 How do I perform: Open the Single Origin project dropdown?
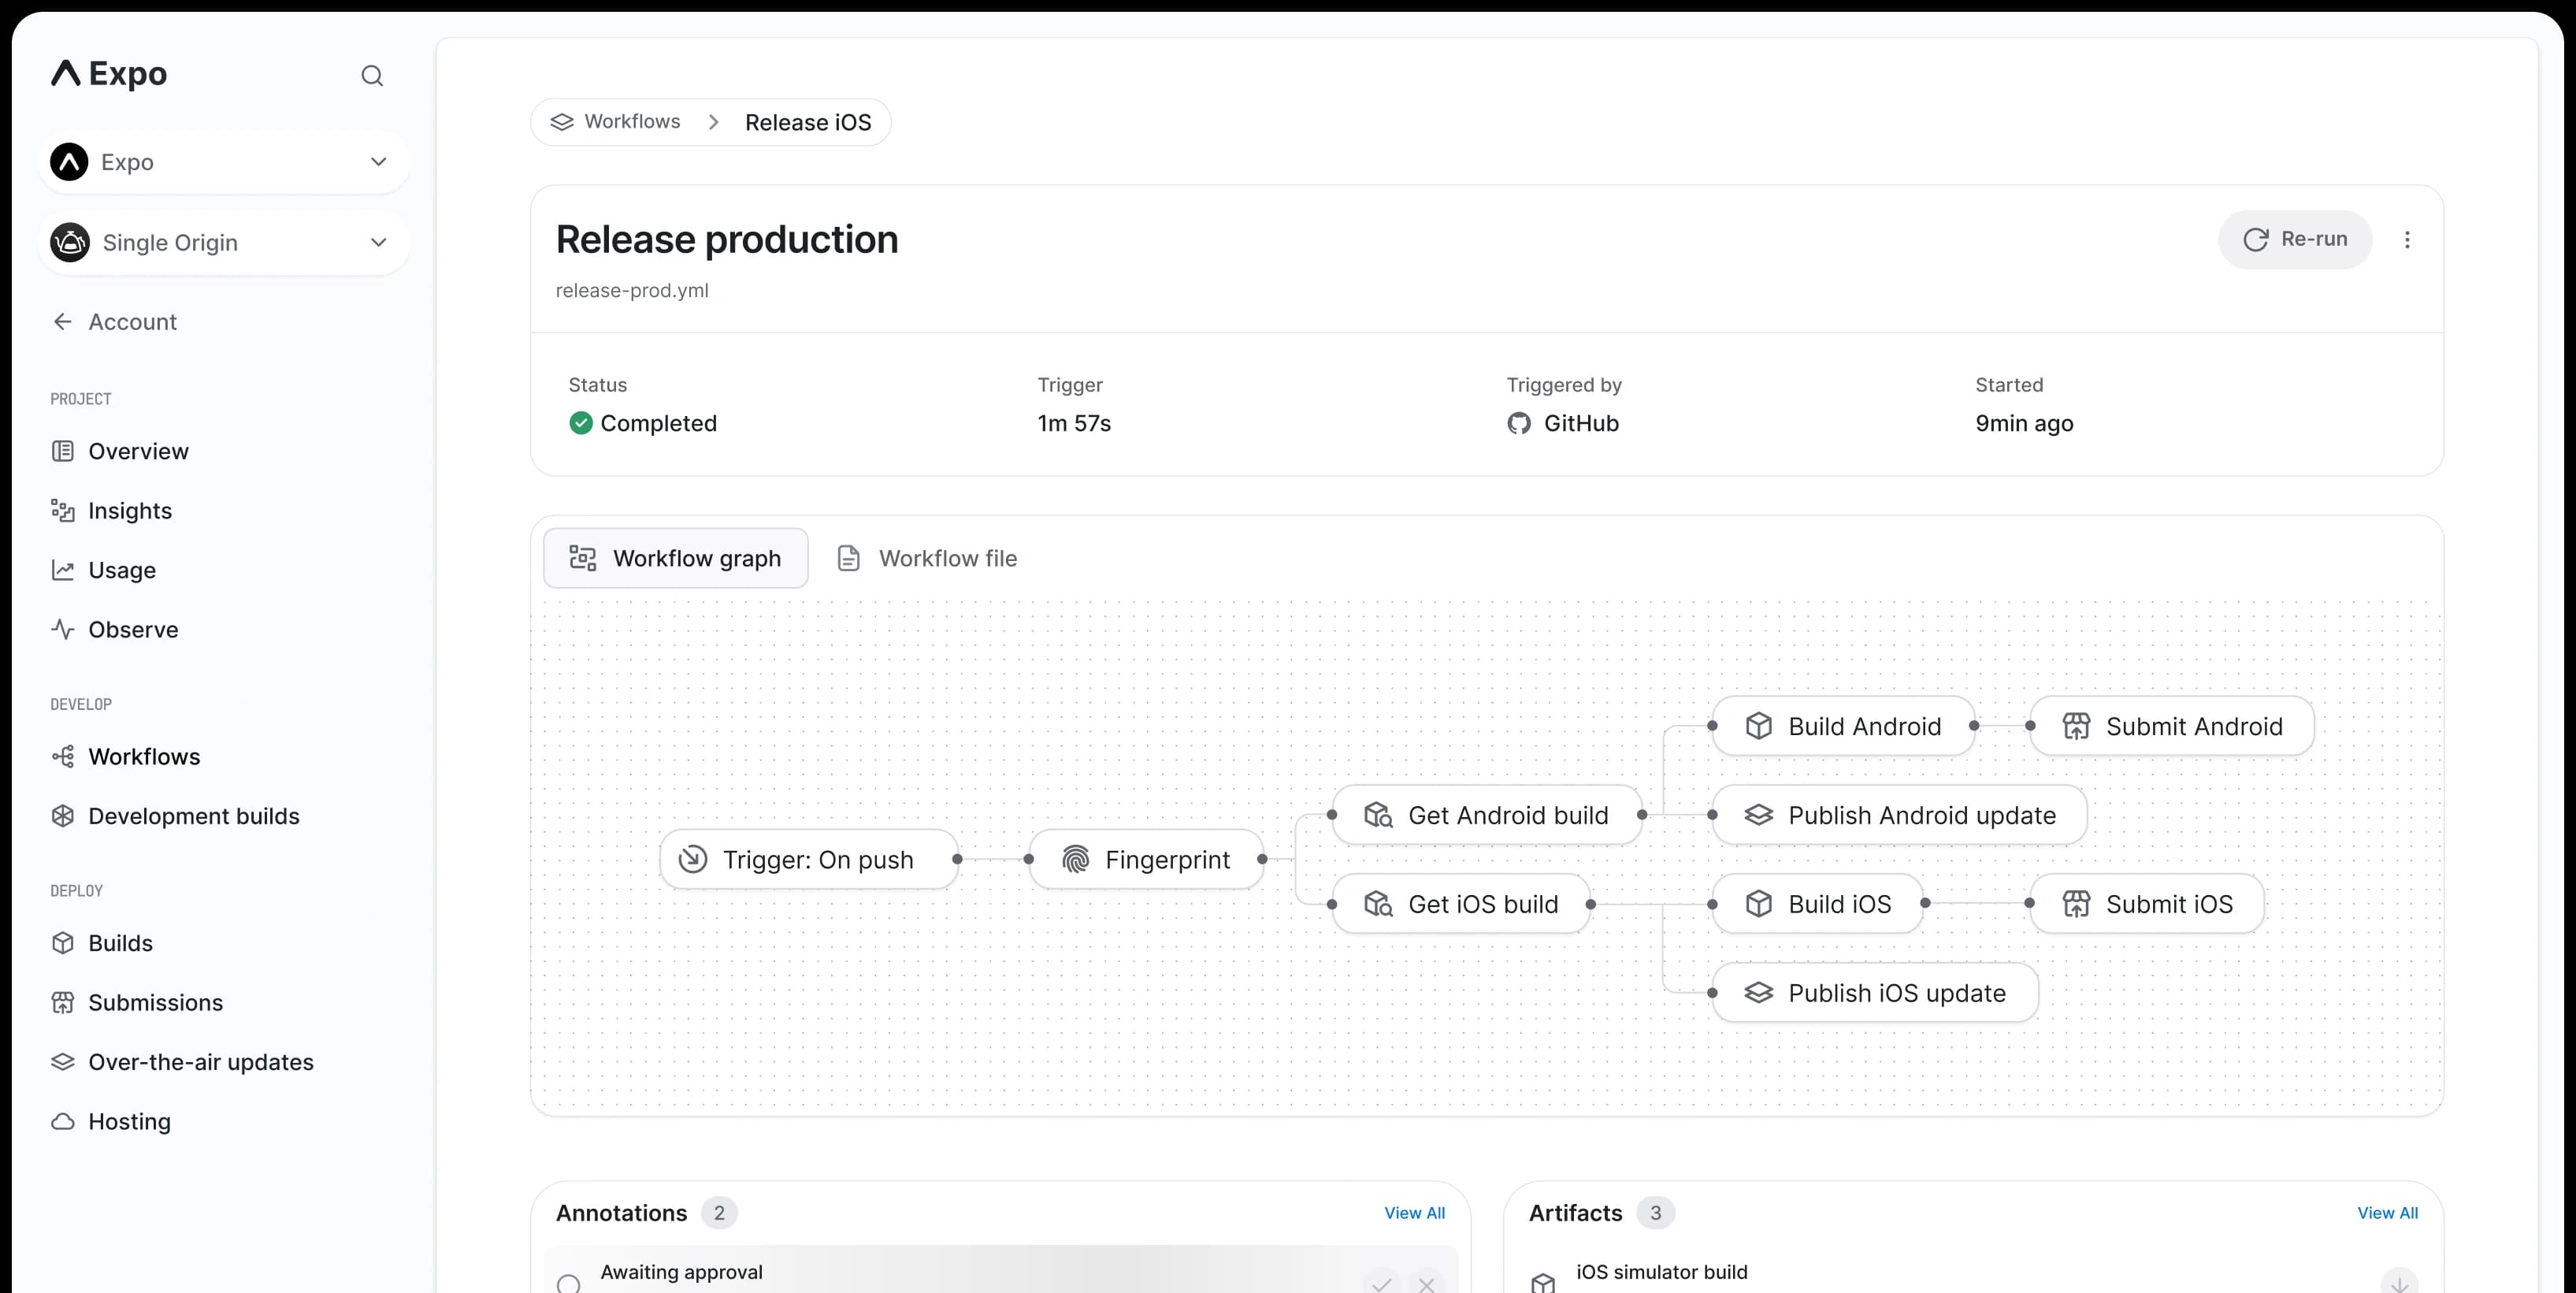click(x=224, y=243)
